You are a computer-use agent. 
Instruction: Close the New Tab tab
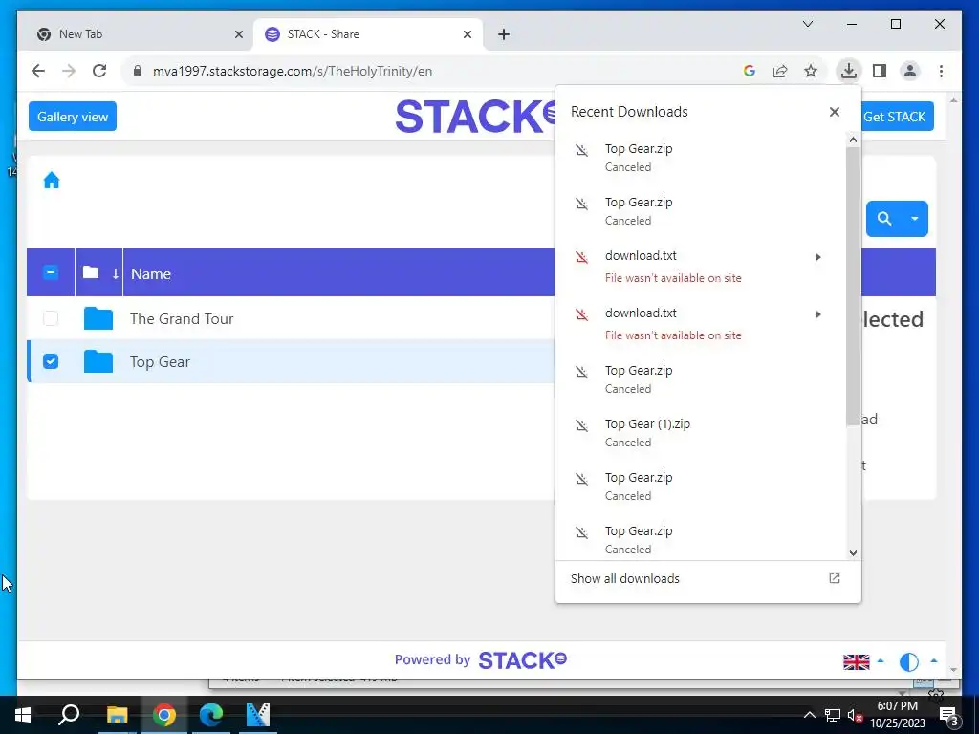point(238,35)
